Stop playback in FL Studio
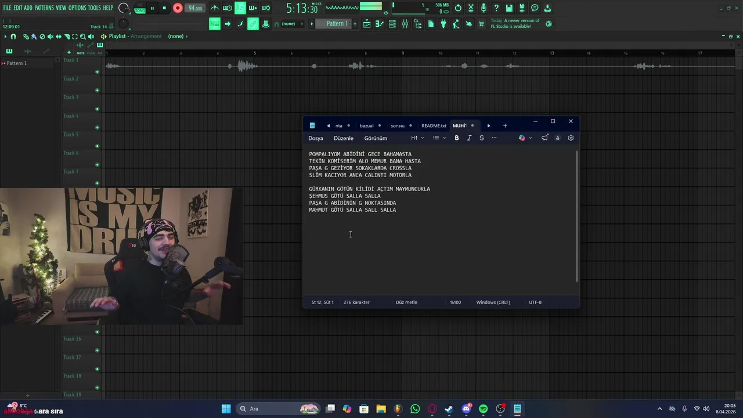Viewport: 743px width, 418px height. (x=164, y=8)
